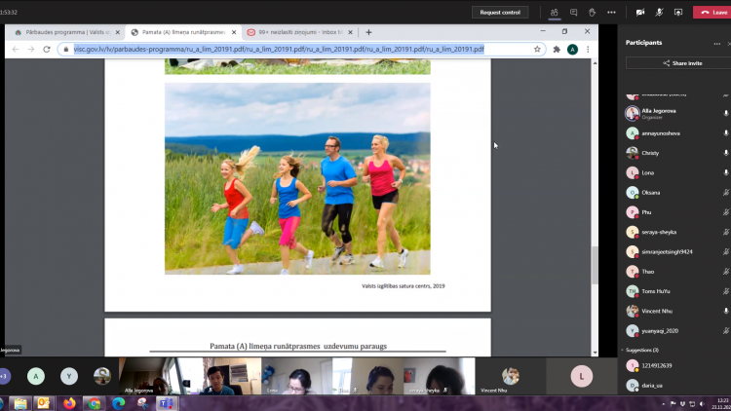
Task: Click the share content icon
Action: pyautogui.click(x=676, y=12)
